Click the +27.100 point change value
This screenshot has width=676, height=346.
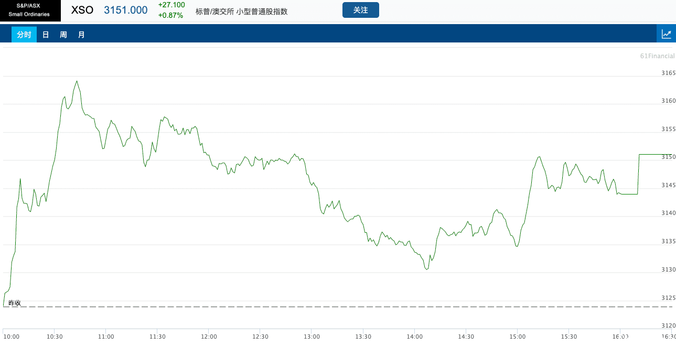click(x=171, y=5)
